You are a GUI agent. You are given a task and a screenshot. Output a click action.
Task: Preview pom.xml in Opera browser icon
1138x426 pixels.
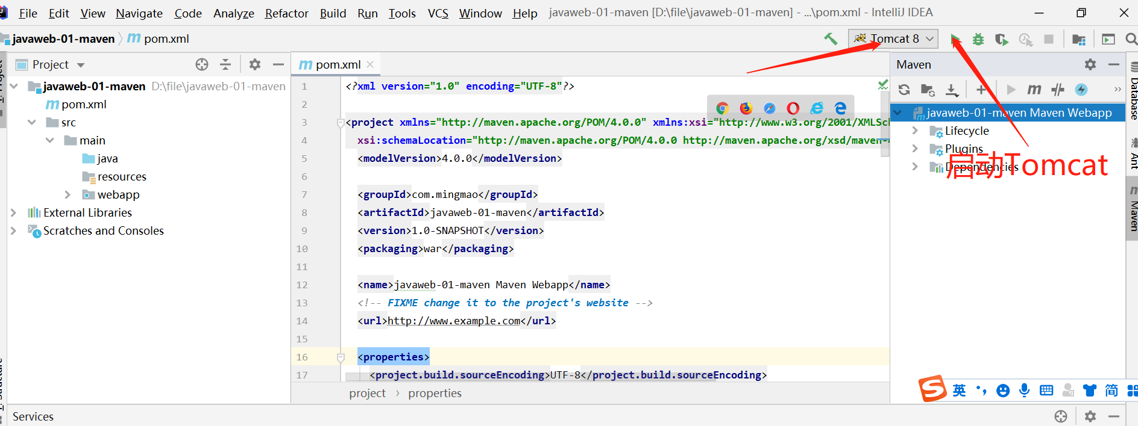coord(793,108)
